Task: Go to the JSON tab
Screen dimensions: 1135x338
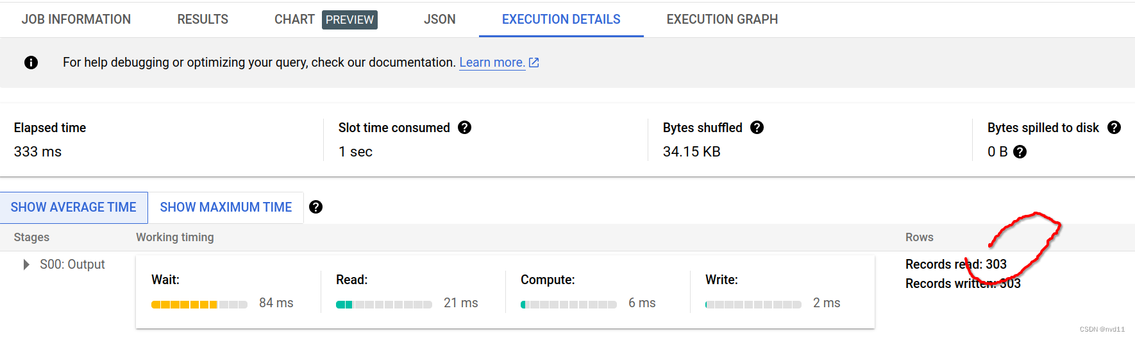Action: (x=440, y=19)
